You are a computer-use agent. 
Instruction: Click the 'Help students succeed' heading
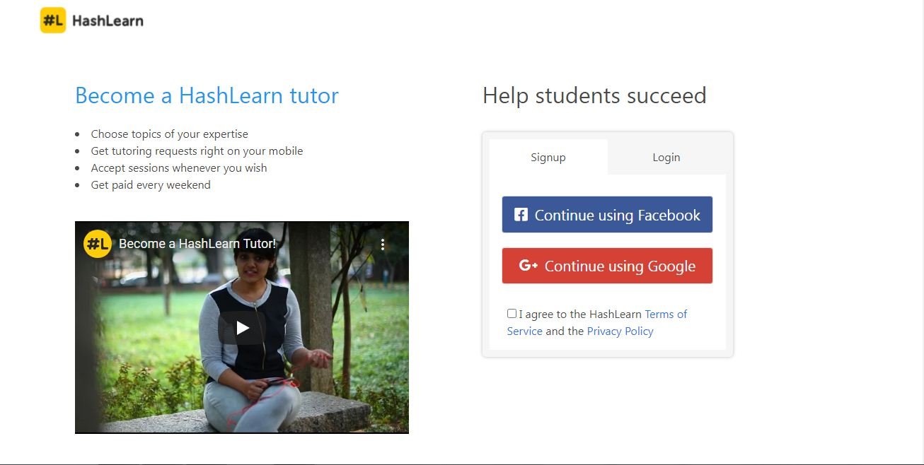594,95
